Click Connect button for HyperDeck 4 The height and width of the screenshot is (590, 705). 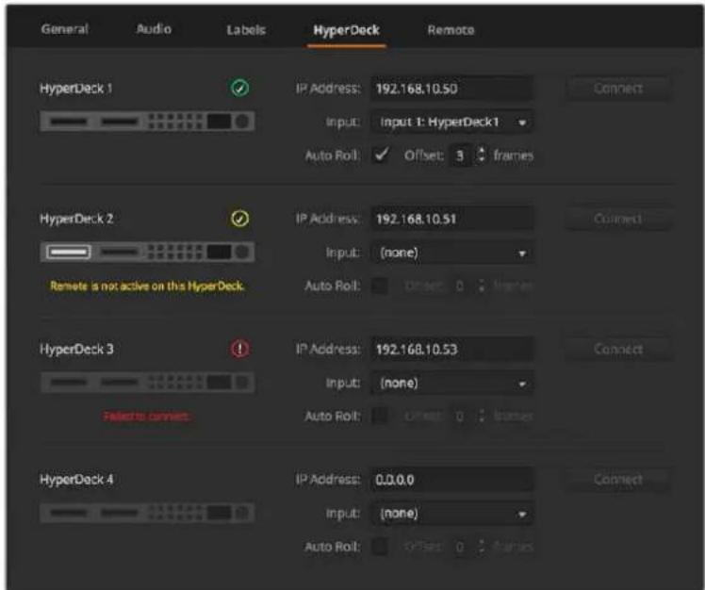(618, 480)
